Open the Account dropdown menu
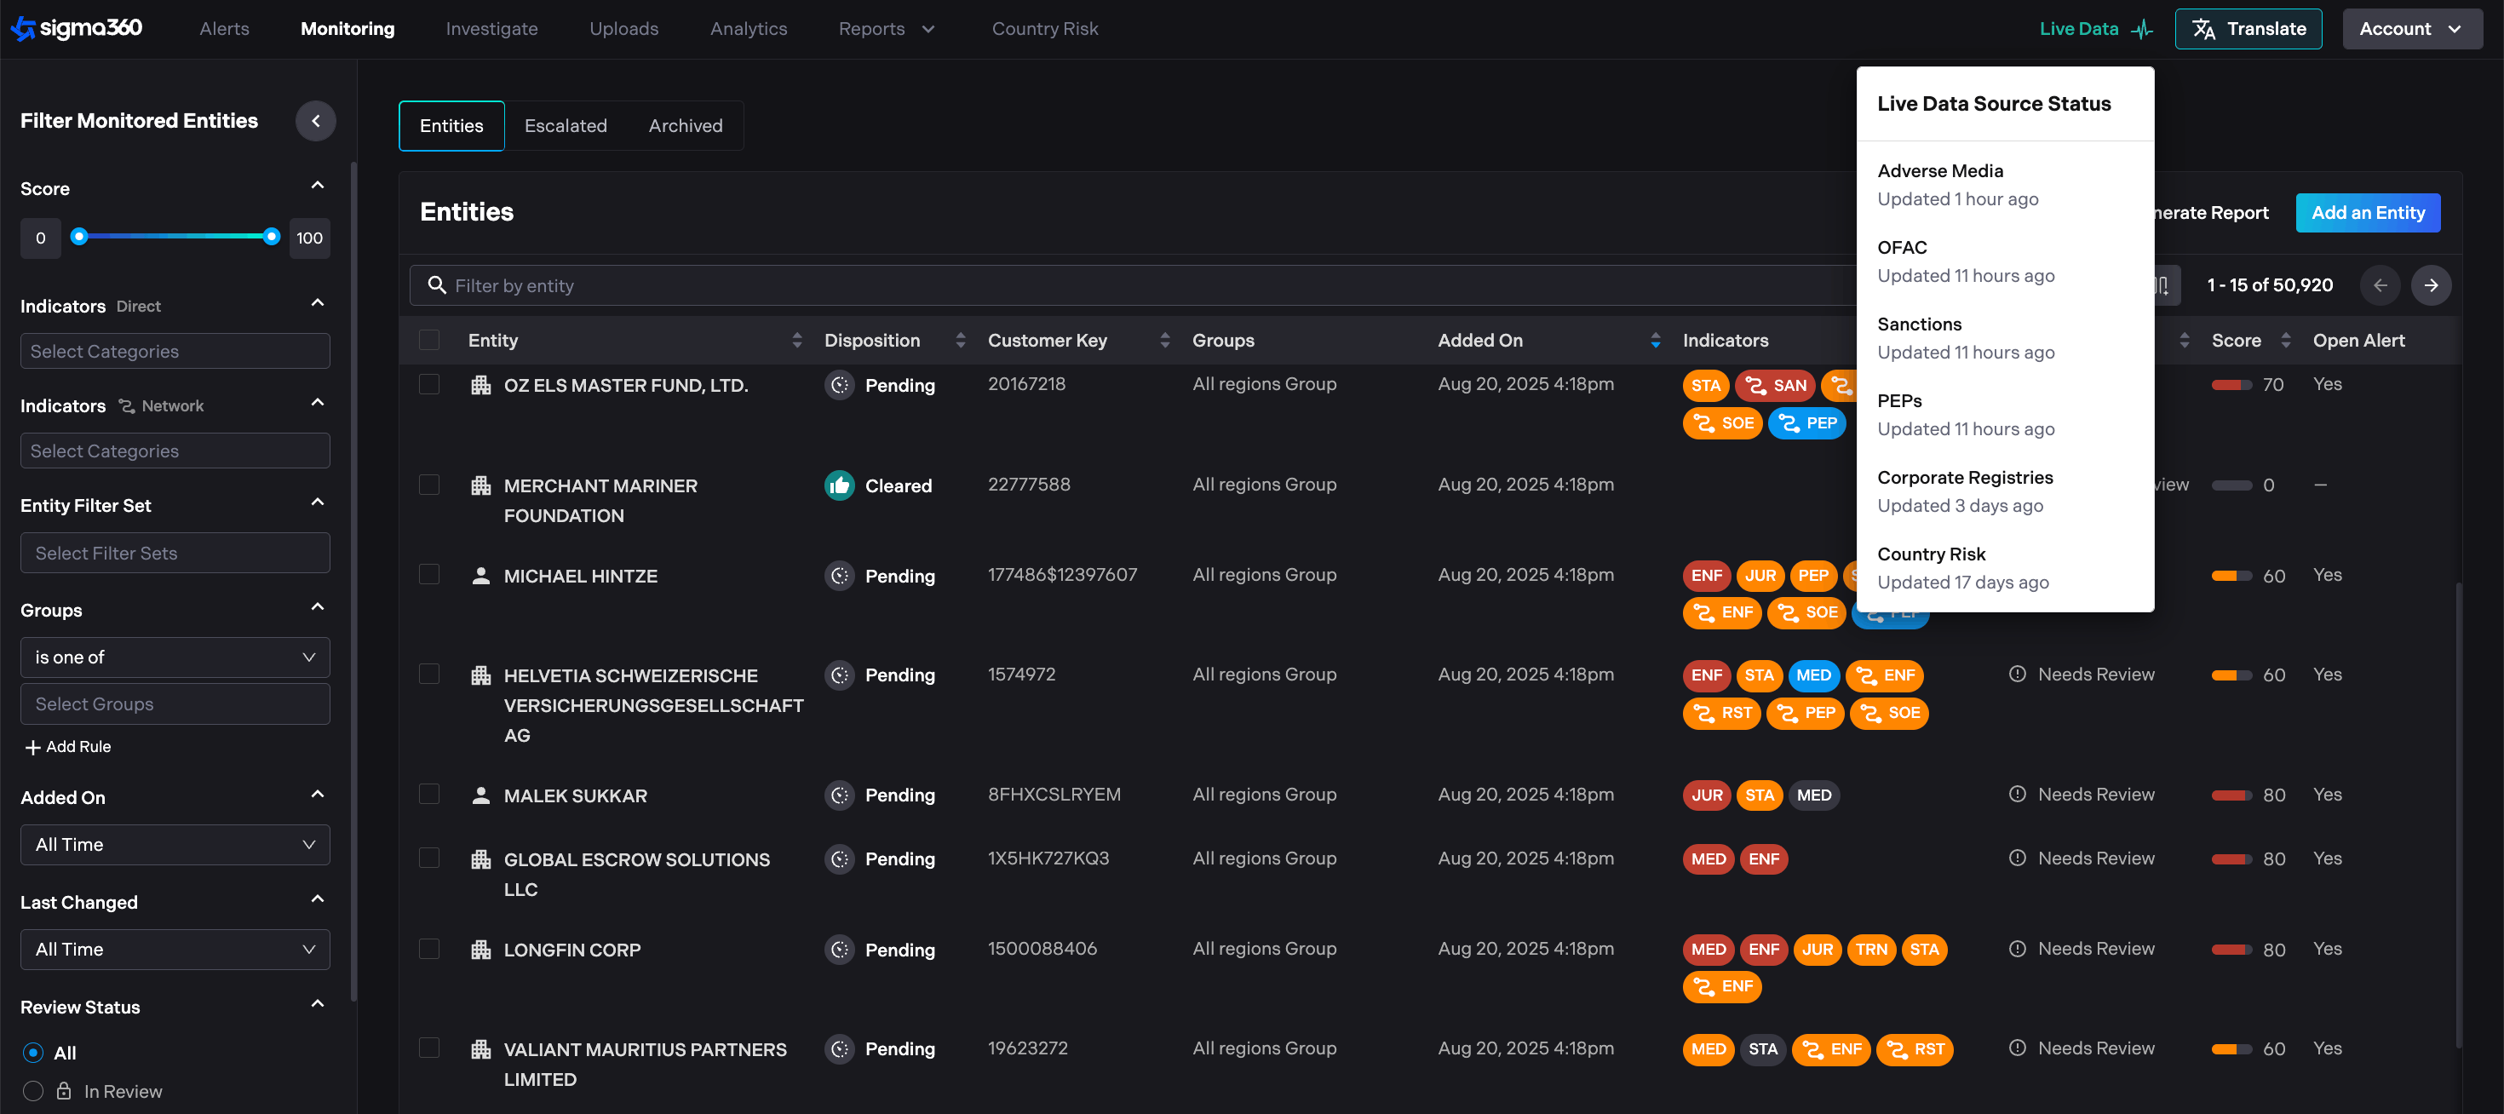The image size is (2504, 1114). [2410, 29]
